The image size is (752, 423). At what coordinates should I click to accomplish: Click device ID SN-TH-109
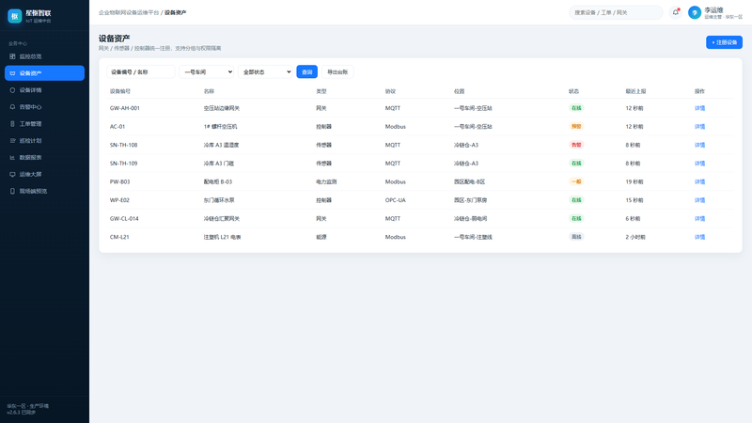coord(123,163)
